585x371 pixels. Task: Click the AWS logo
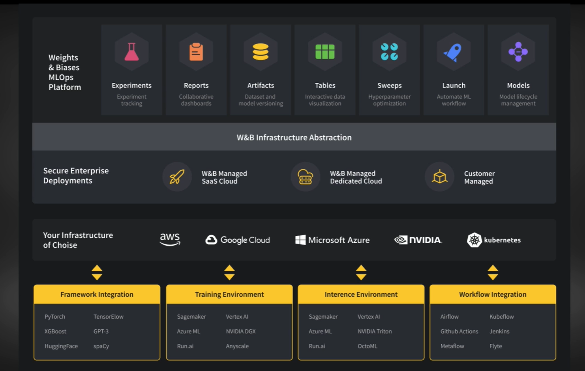click(170, 239)
